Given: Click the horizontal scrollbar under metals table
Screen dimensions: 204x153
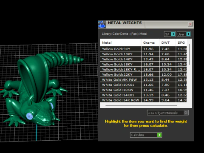Looking at the screenshot, I should (x=141, y=105).
